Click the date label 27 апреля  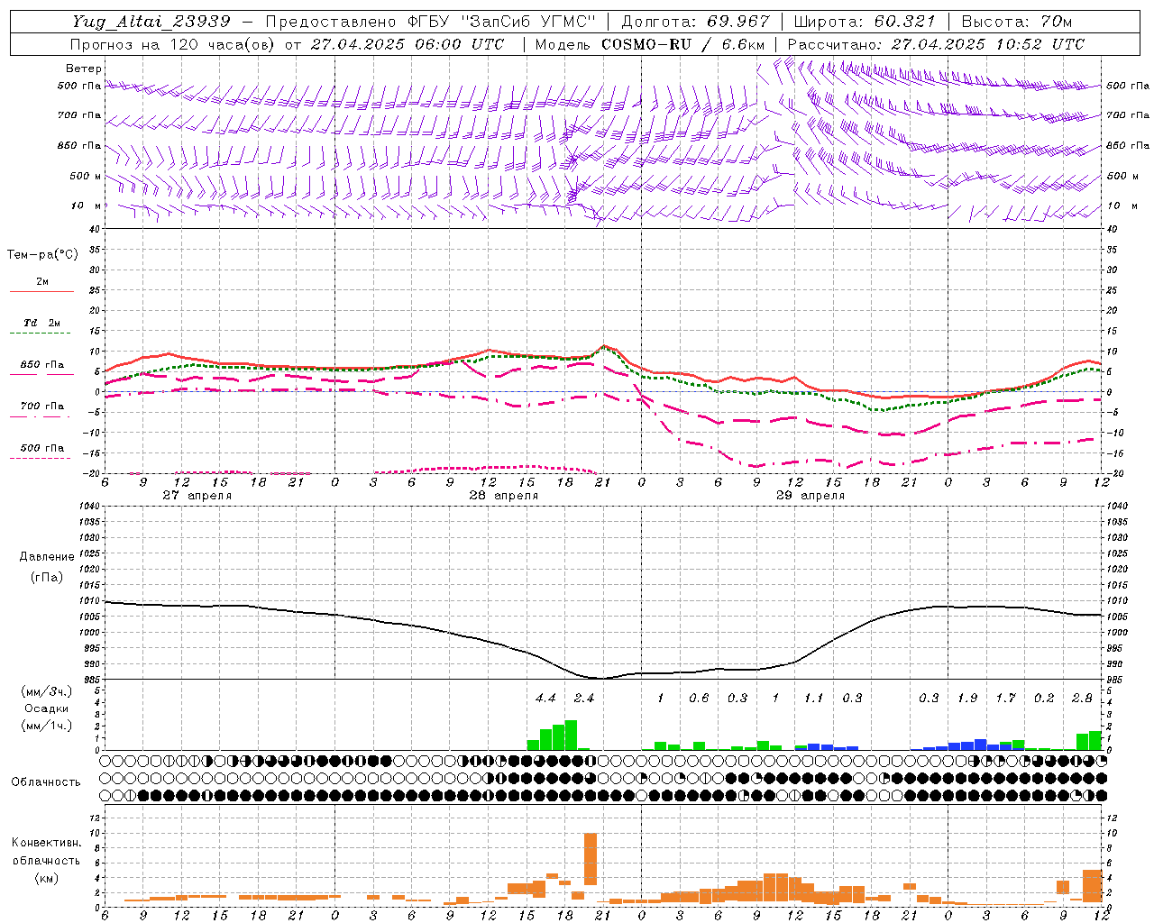197,496
